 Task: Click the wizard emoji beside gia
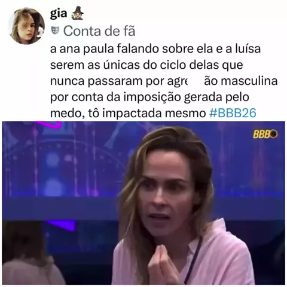click(77, 14)
